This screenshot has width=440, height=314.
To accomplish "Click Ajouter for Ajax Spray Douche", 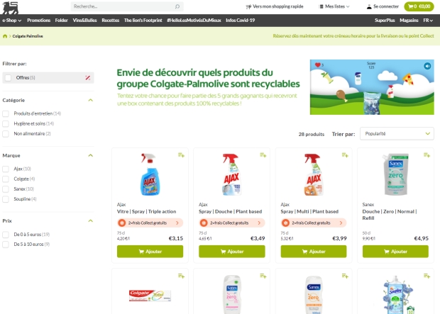I will [x=232, y=252].
